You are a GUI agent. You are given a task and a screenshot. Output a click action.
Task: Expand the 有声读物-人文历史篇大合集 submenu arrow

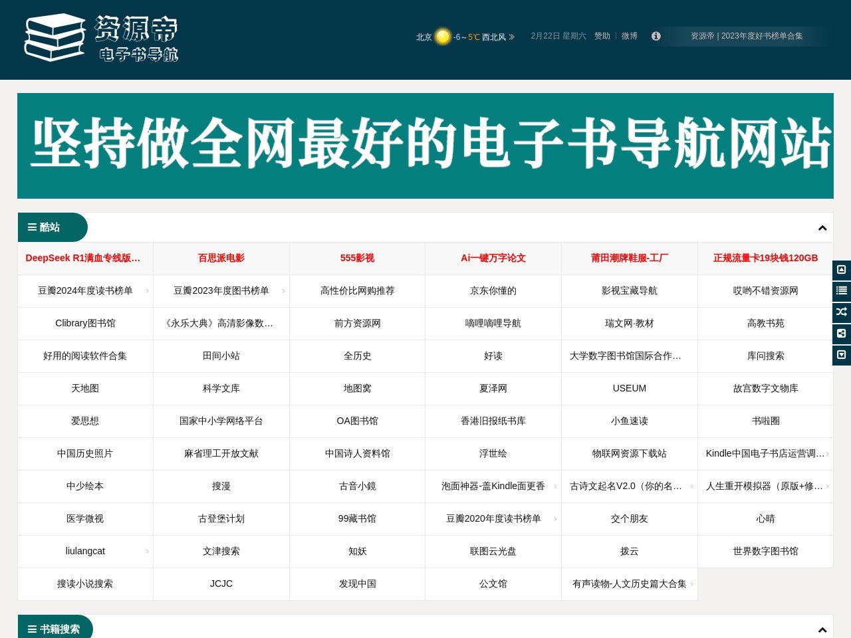click(x=691, y=584)
